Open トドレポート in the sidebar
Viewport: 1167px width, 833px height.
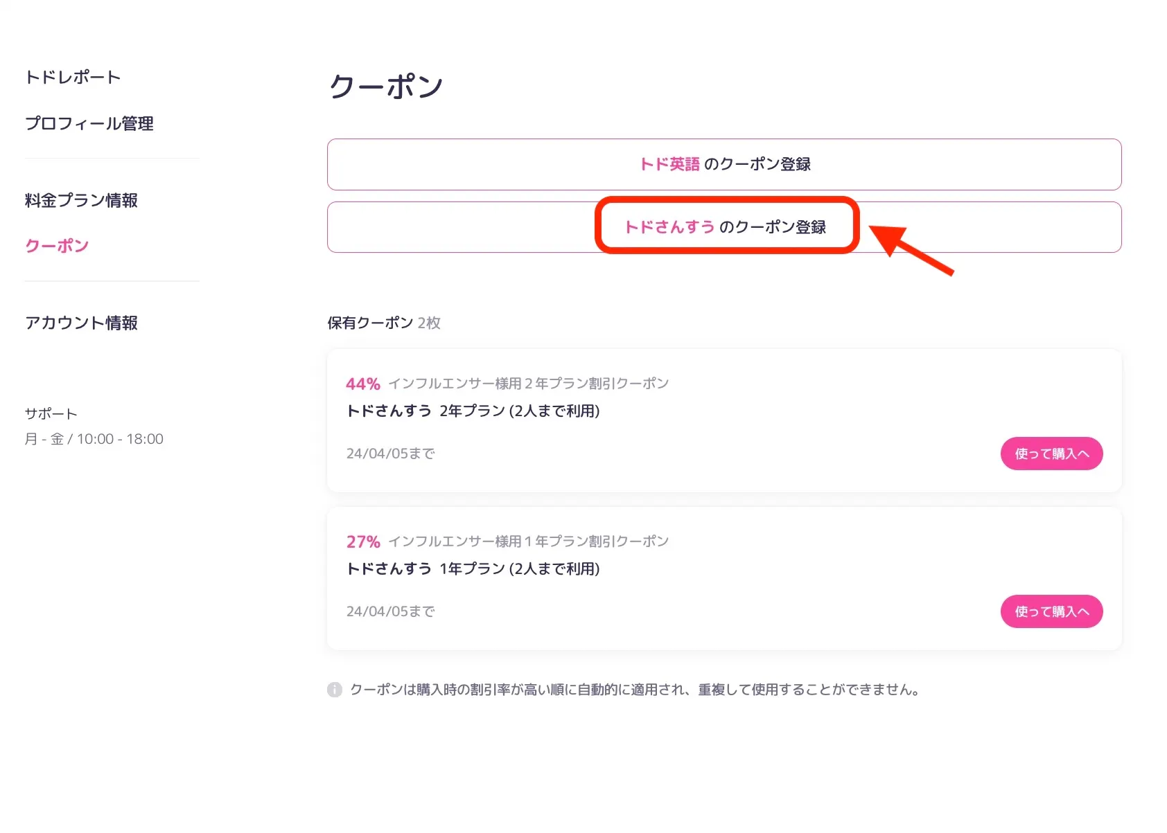click(x=73, y=77)
